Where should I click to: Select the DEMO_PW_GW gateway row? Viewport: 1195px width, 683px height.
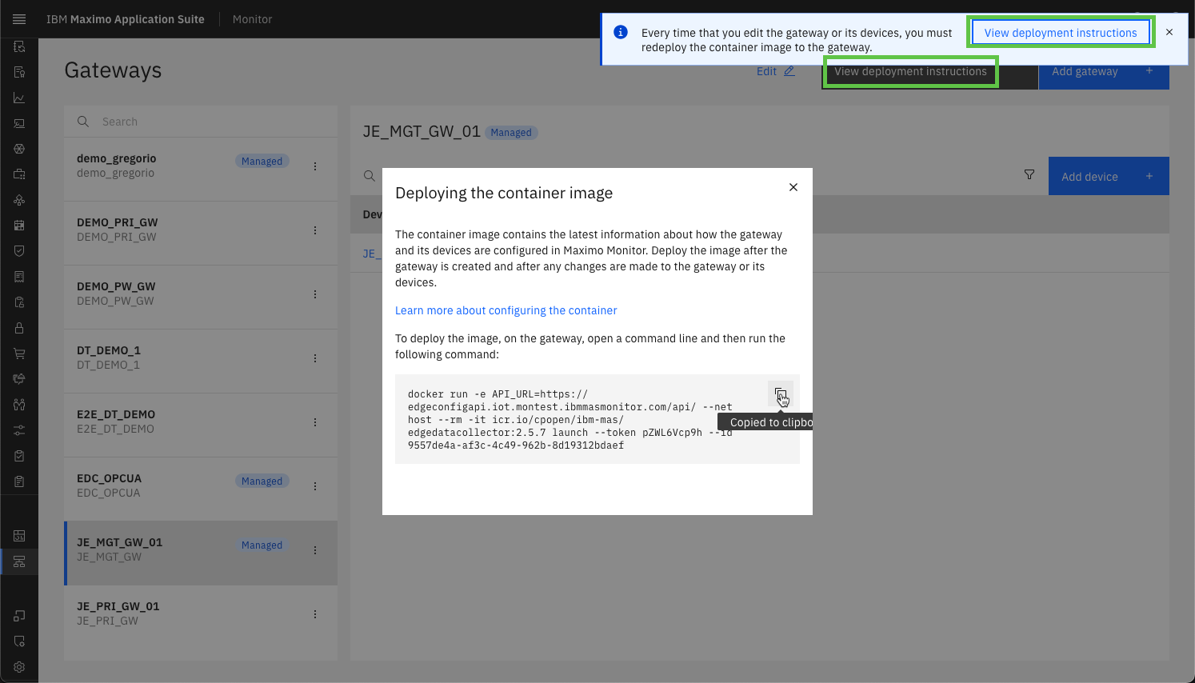tap(201, 297)
